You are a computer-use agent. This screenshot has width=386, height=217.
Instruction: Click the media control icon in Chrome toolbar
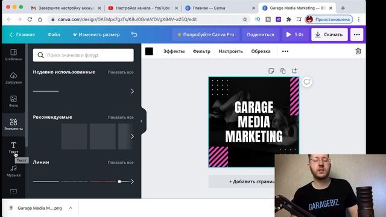[x=299, y=19]
